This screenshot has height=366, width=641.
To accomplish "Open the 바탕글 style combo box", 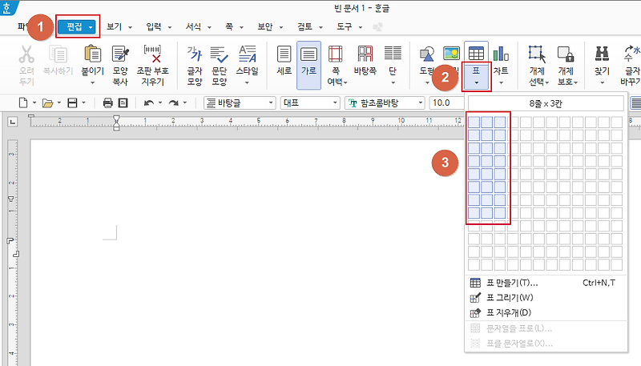I will click(240, 103).
